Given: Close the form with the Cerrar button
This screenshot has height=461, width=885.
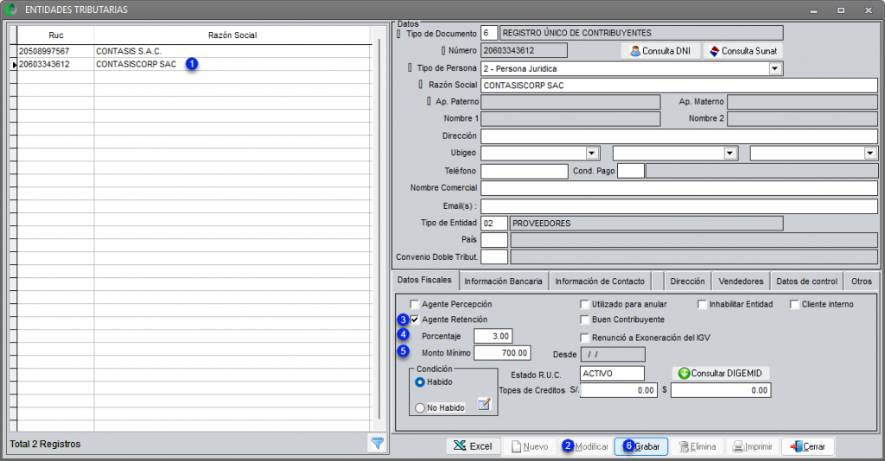Looking at the screenshot, I should pos(808,446).
